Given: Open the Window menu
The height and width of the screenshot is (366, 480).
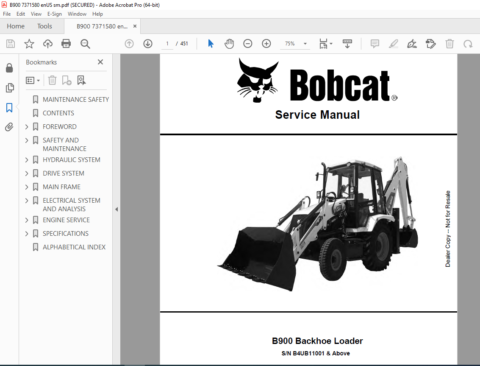Looking at the screenshot, I should point(77,14).
